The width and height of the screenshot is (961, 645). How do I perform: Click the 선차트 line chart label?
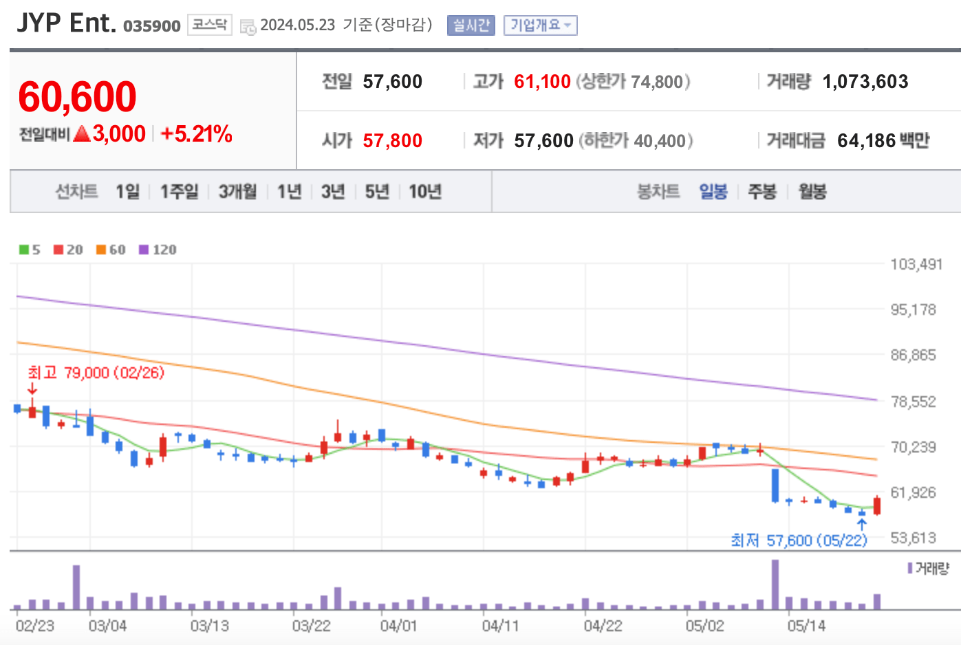click(76, 191)
